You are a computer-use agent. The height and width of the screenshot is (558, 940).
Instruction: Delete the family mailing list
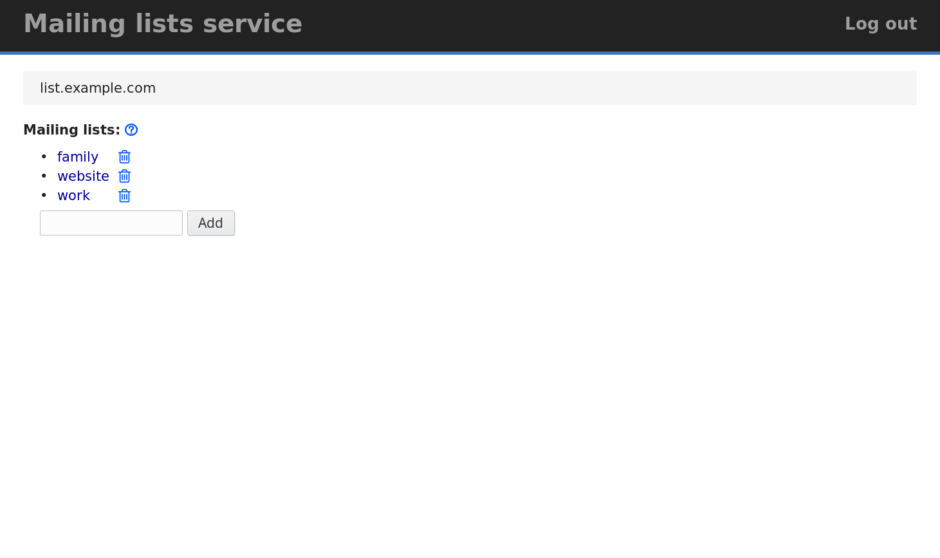coord(125,157)
